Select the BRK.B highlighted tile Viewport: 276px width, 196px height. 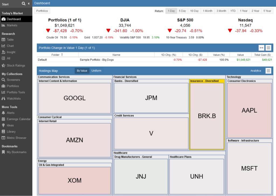[x=207, y=116]
